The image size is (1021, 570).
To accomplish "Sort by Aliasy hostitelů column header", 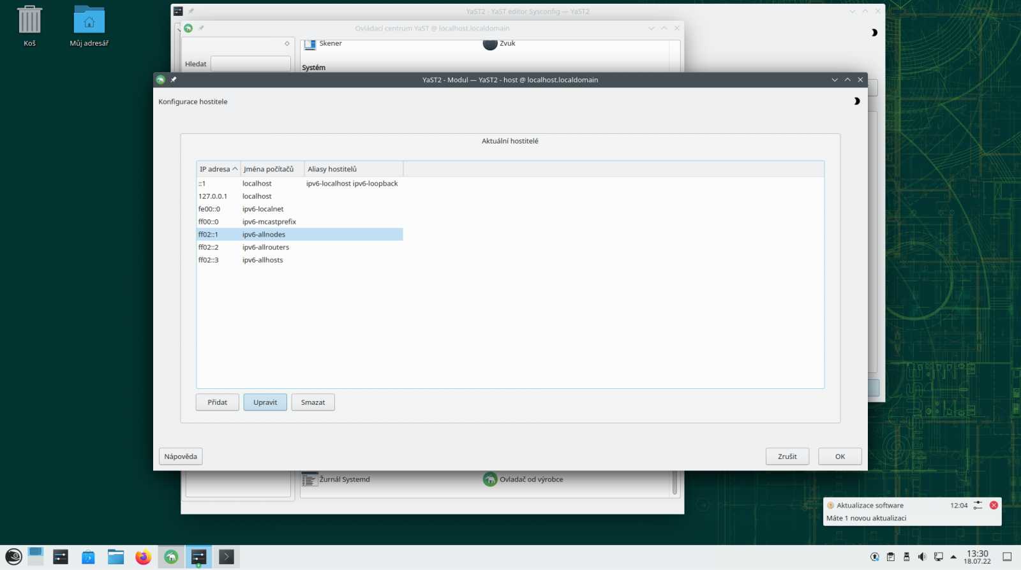I will [x=354, y=169].
